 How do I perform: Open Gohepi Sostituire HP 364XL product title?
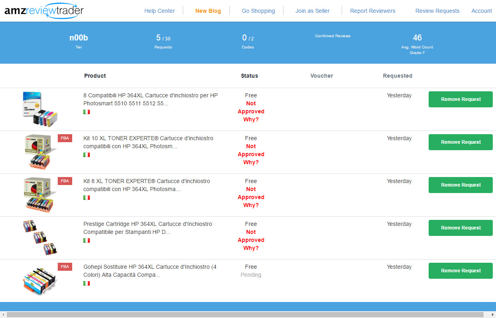point(150,271)
